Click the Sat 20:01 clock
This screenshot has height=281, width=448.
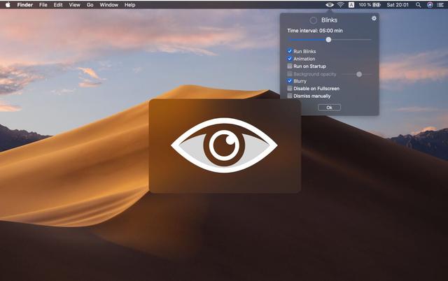398,5
